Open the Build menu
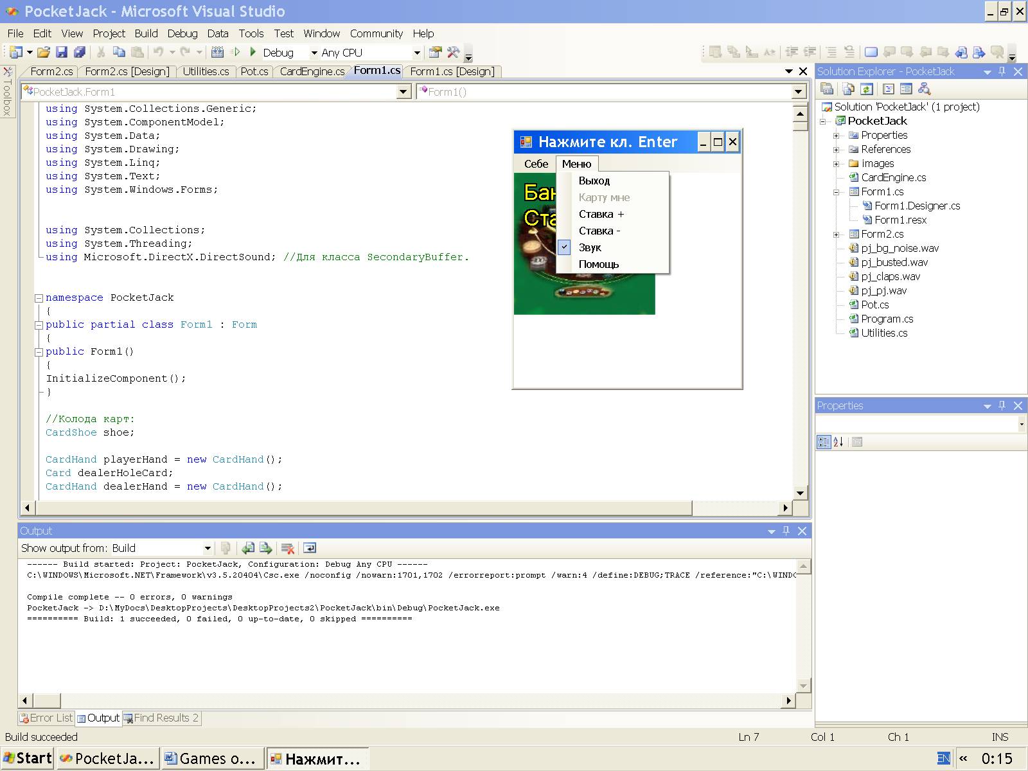The width and height of the screenshot is (1028, 771). pyautogui.click(x=146, y=33)
